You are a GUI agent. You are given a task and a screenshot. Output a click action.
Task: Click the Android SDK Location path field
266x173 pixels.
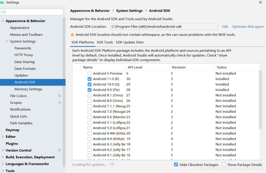click(164, 27)
